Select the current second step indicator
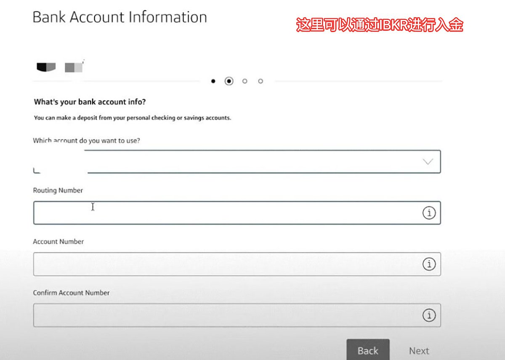 point(229,81)
